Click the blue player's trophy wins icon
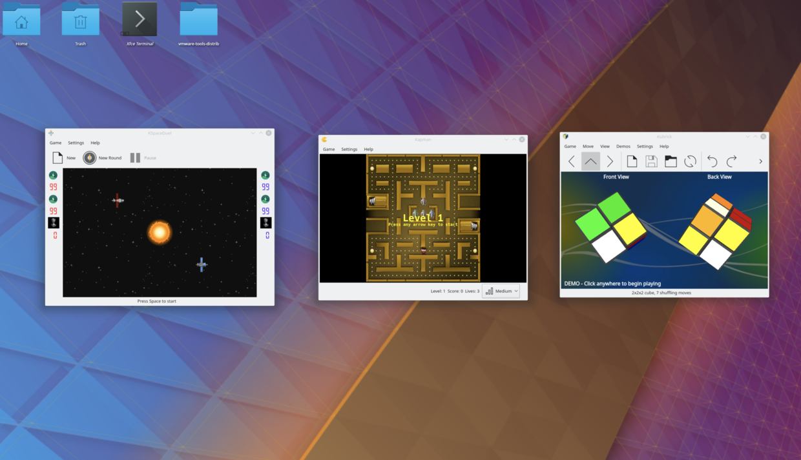Screen dimensions: 801x460 point(265,223)
